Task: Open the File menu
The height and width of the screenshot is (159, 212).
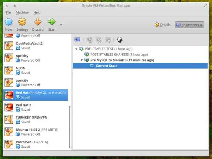Action: [x=8, y=13]
